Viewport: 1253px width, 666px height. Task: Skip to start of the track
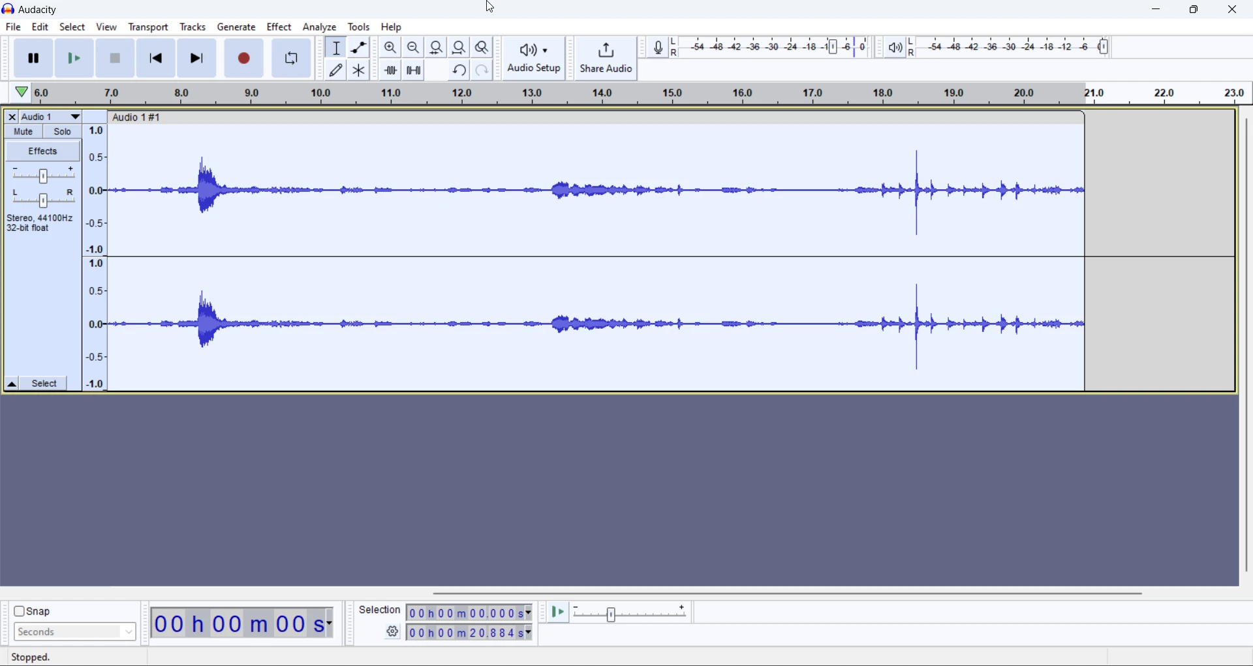pyautogui.click(x=156, y=59)
